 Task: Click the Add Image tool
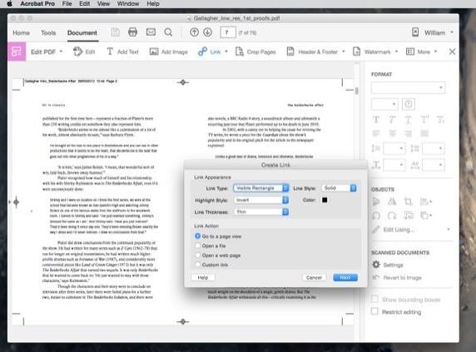(x=168, y=52)
